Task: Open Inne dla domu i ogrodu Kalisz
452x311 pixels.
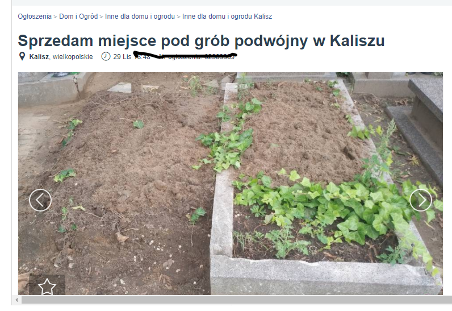Action: pyautogui.click(x=227, y=16)
